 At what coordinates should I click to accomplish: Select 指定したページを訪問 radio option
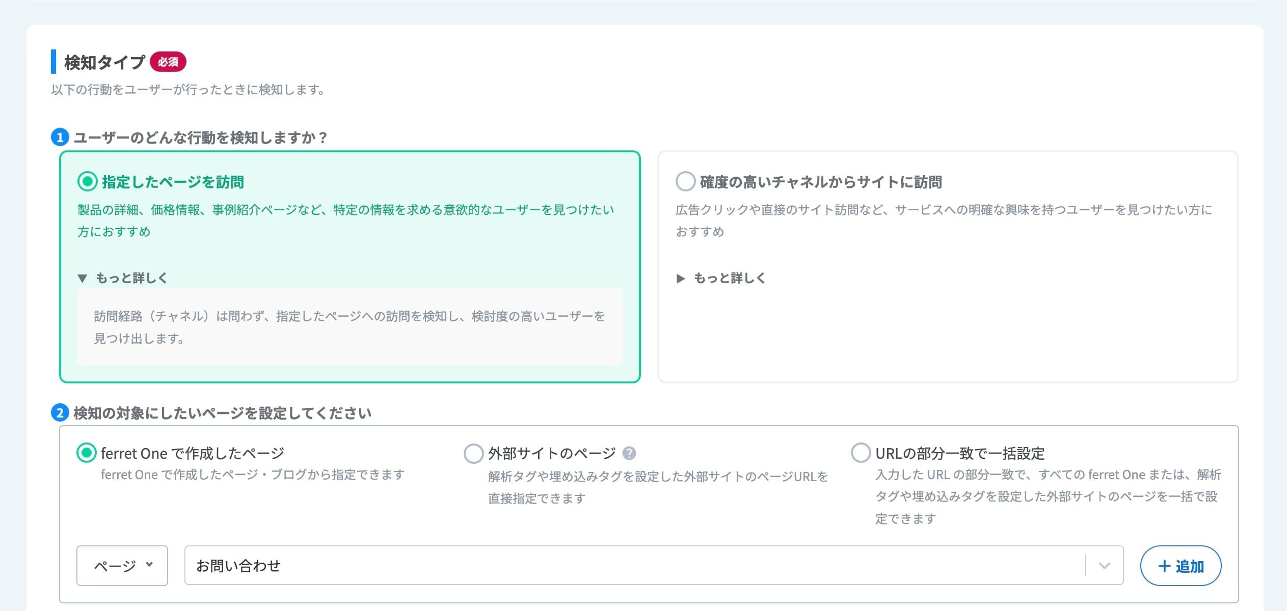click(87, 181)
